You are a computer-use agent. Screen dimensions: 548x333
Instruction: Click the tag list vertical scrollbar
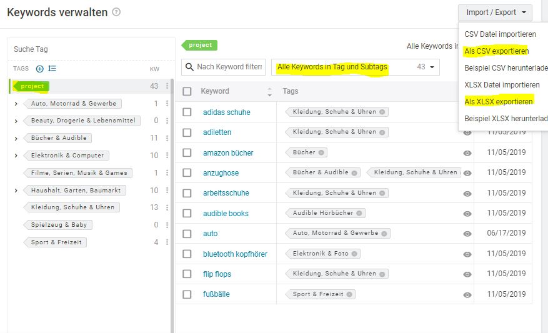click(172, 206)
